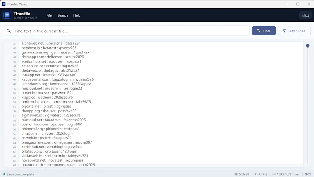Screen dimensions: 314x177
Task: Maximize the TitanFile Viewer window
Action: point(298,4)
